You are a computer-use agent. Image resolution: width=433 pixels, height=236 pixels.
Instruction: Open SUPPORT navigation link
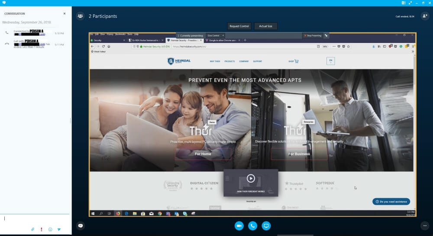point(257,61)
